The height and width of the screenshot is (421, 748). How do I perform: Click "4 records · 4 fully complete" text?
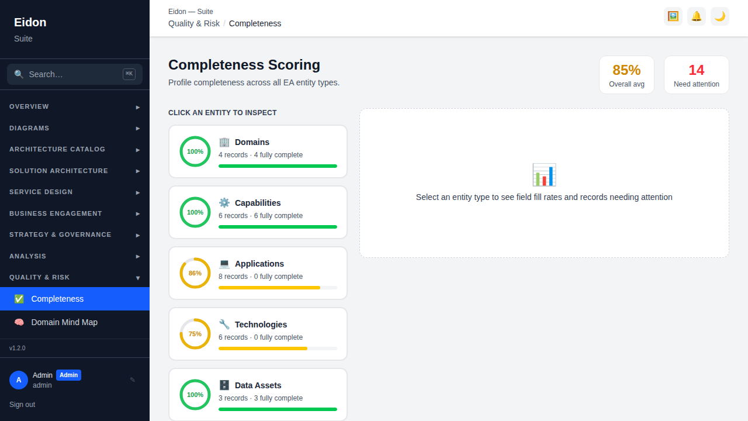point(261,155)
